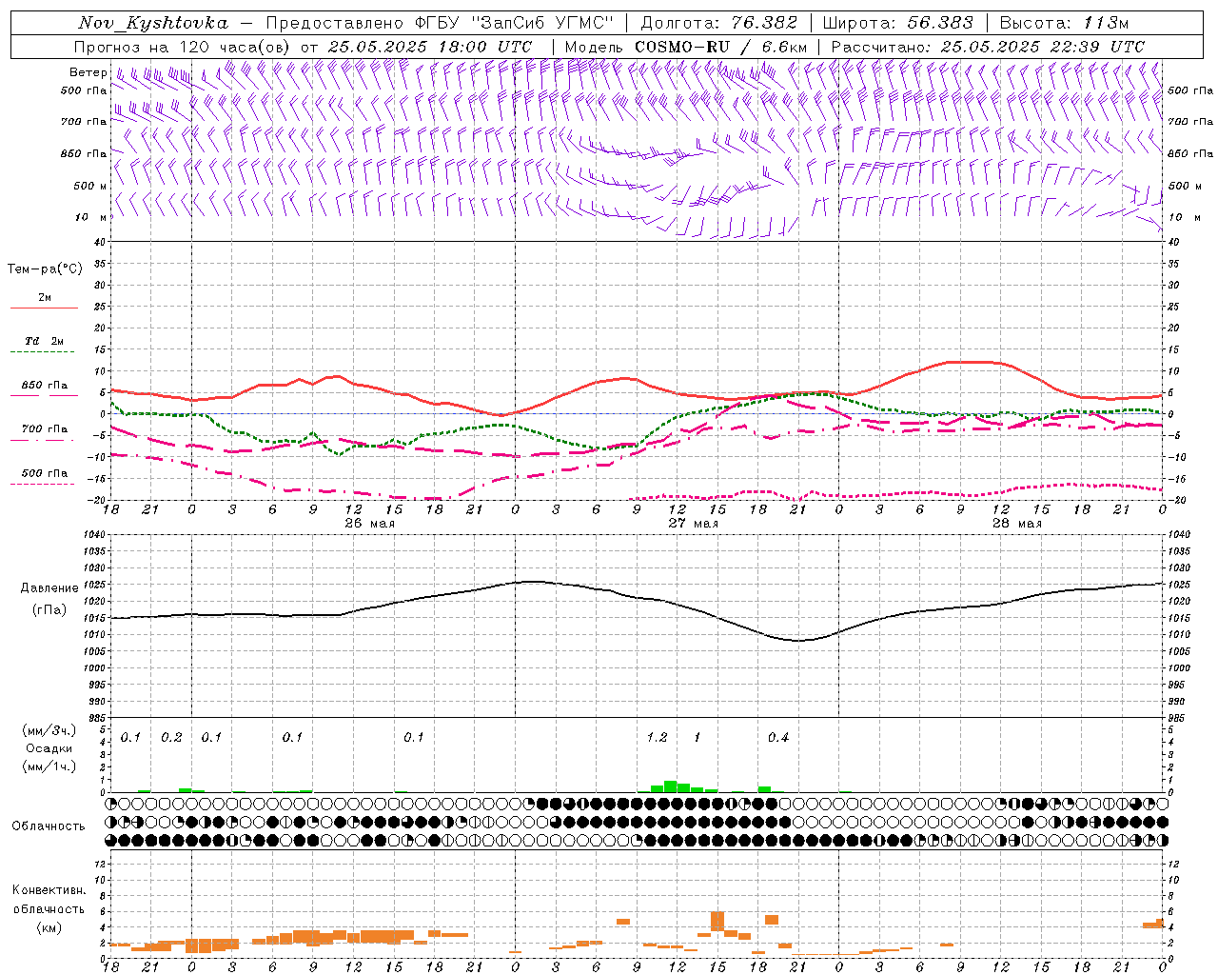Click the longitude value Долгота: 76.382
Image resolution: width=1218 pixels, height=975 pixels.
pyautogui.click(x=720, y=23)
